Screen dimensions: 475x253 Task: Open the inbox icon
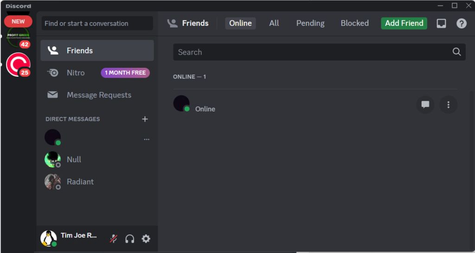(x=441, y=23)
